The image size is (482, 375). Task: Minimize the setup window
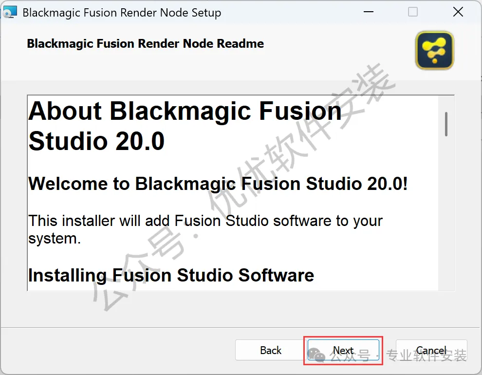point(368,12)
